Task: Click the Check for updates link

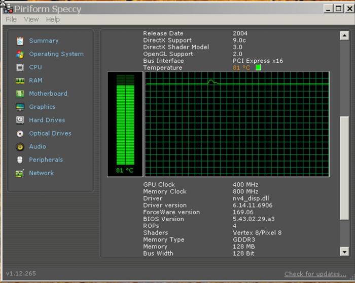Action: point(315,274)
